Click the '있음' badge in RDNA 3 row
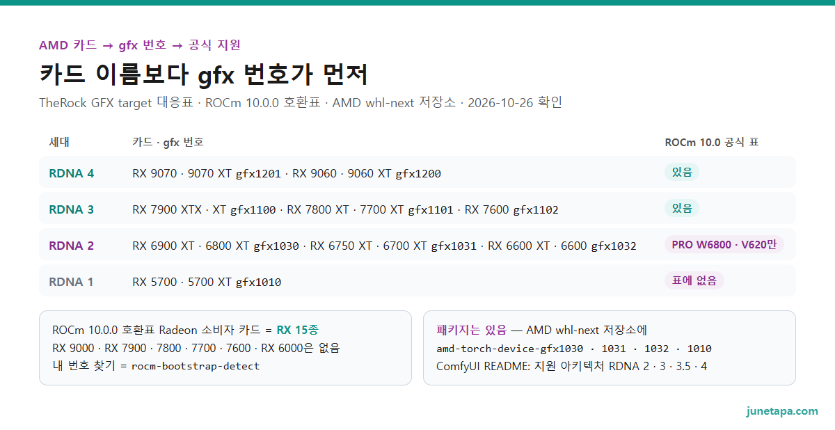 tap(682, 208)
